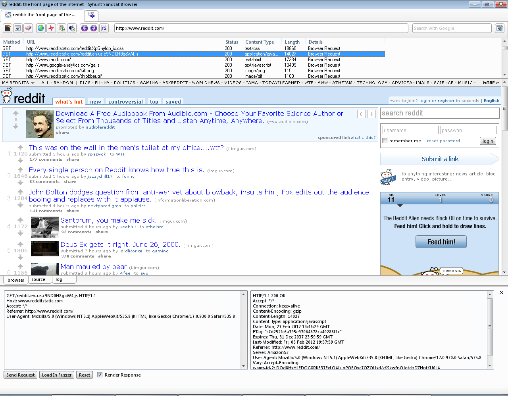Go back with the purple left arrow

tap(84, 28)
